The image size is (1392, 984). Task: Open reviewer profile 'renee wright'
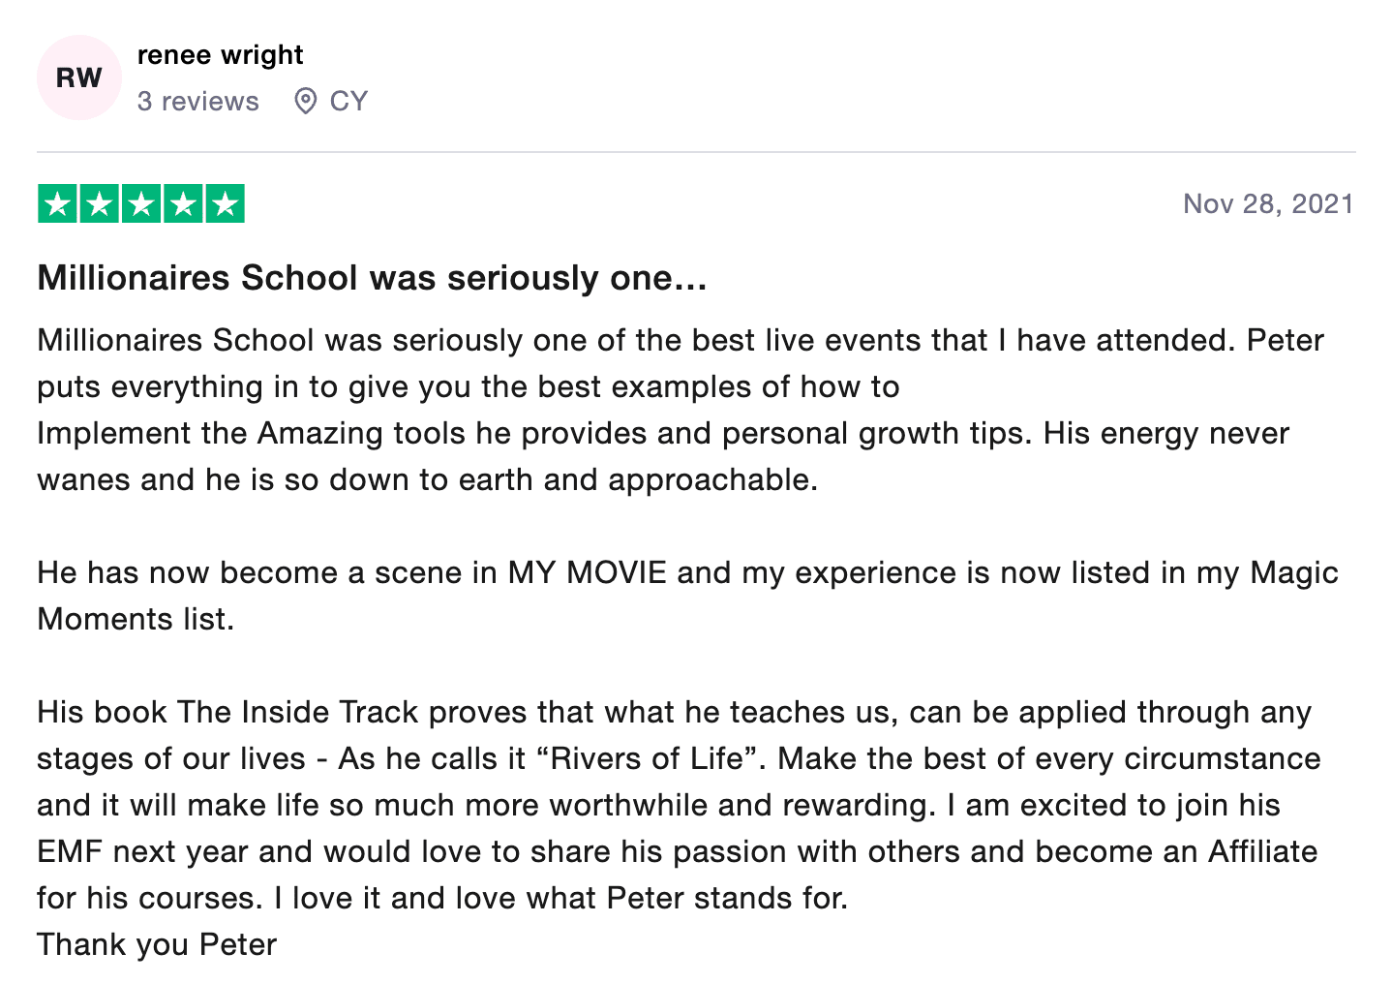220,55
